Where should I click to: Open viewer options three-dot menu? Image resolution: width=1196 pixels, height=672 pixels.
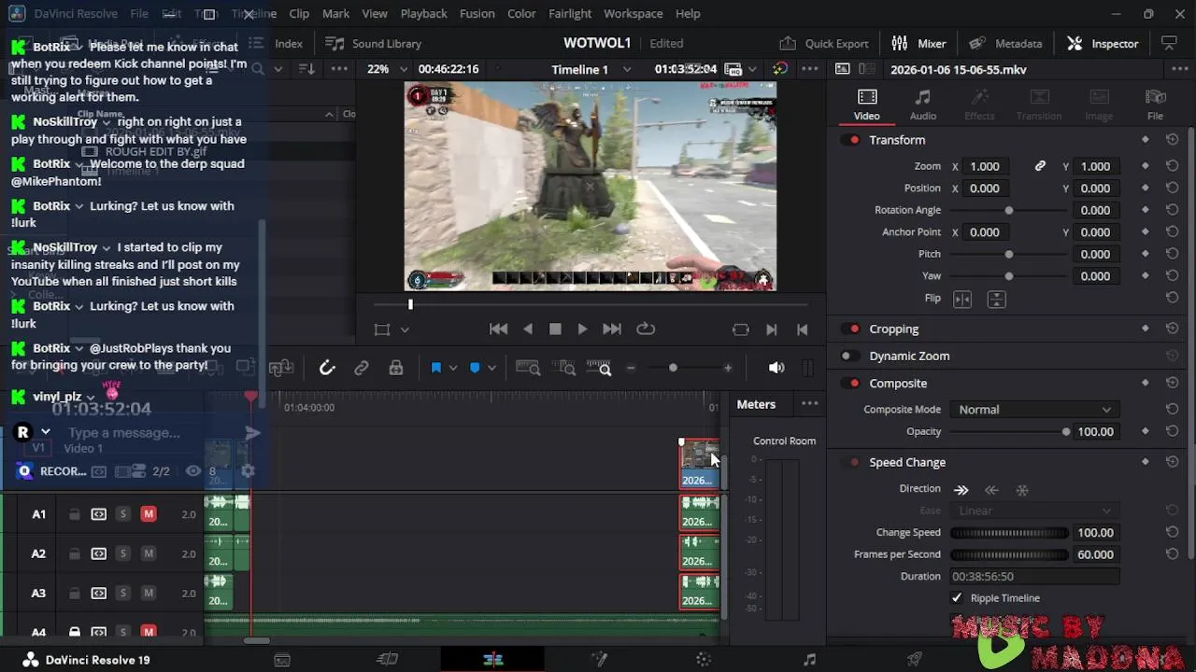[809, 69]
